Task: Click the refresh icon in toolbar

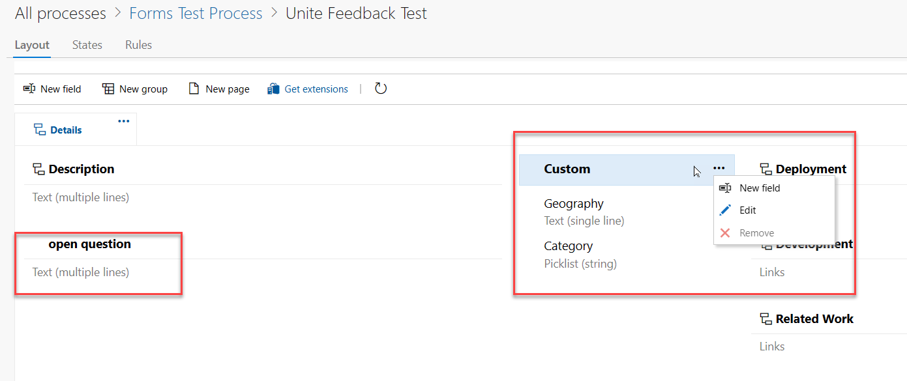Action: click(381, 89)
